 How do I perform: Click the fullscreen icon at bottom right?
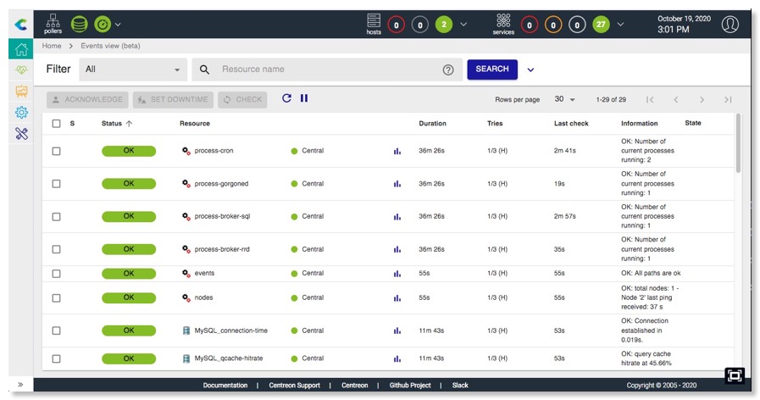click(735, 375)
